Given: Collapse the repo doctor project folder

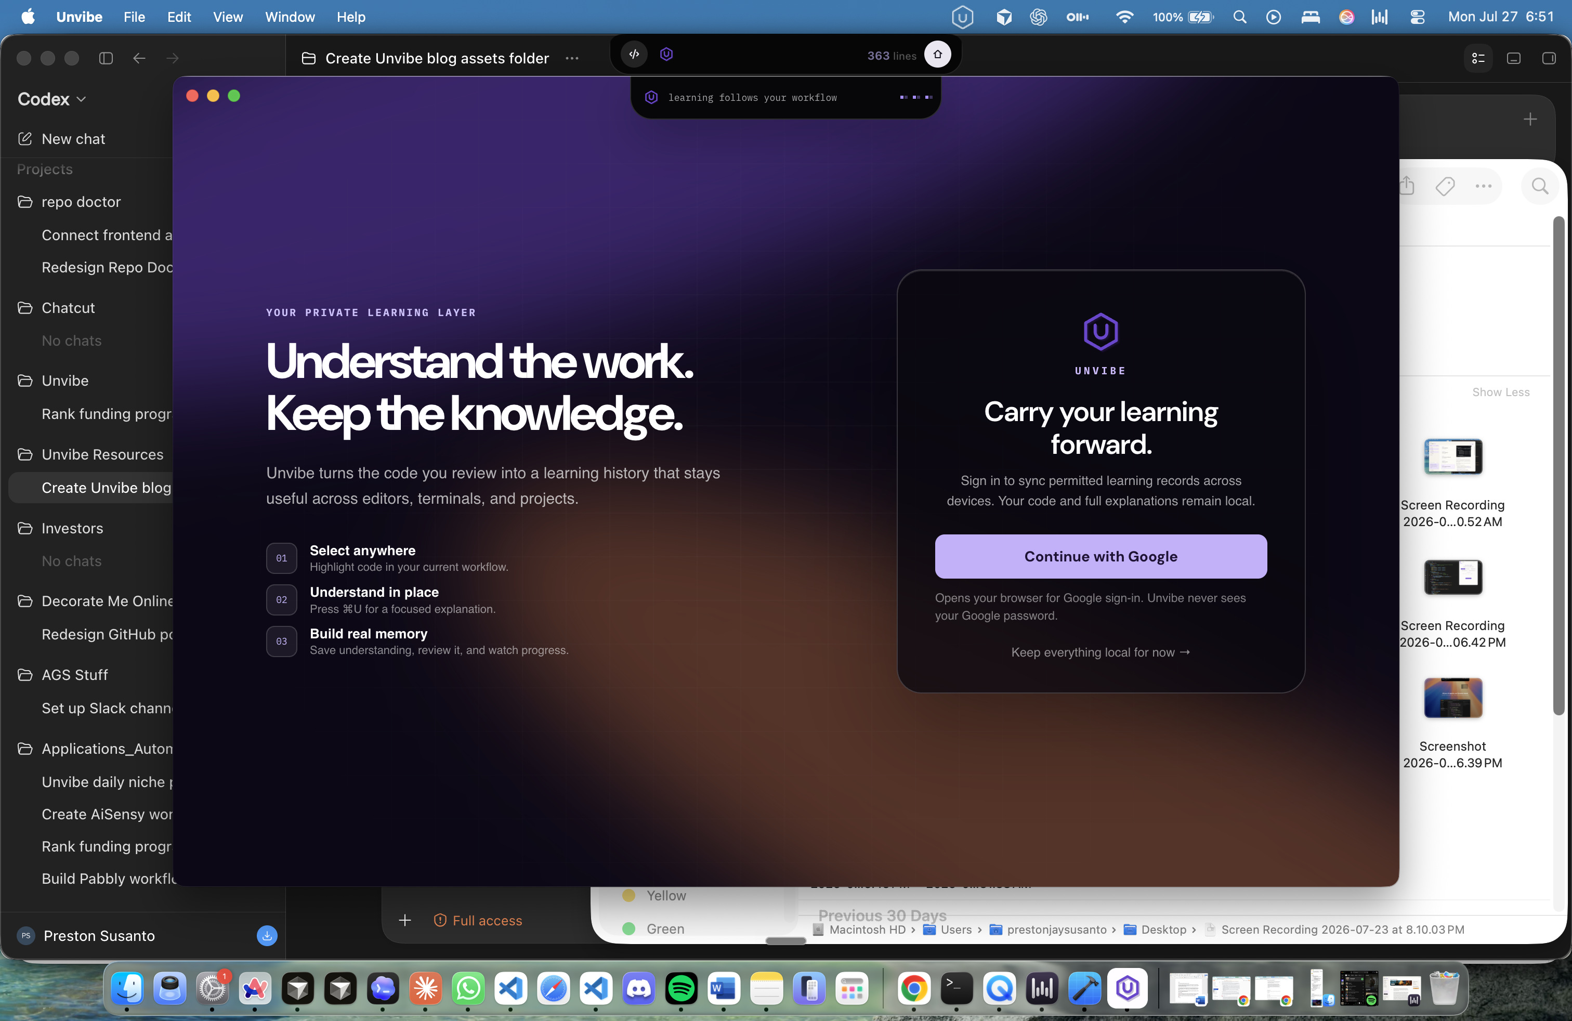Looking at the screenshot, I should [25, 201].
